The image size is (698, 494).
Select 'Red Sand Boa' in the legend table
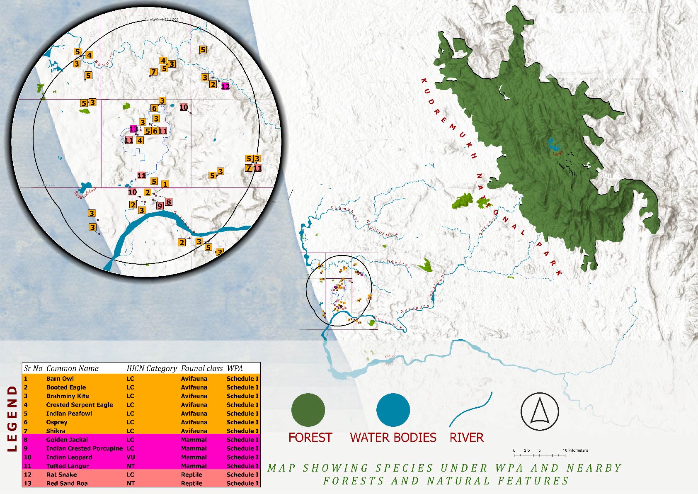[x=67, y=483]
